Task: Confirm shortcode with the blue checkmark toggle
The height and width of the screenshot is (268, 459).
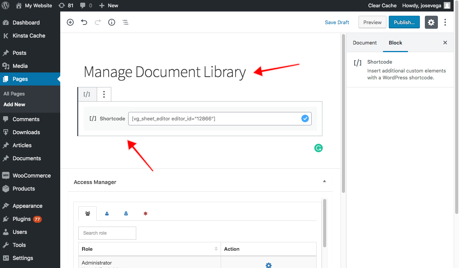Action: coord(305,118)
